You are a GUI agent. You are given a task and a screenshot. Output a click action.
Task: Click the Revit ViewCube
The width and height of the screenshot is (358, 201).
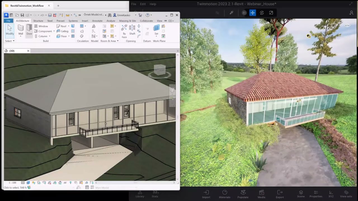tap(160, 70)
